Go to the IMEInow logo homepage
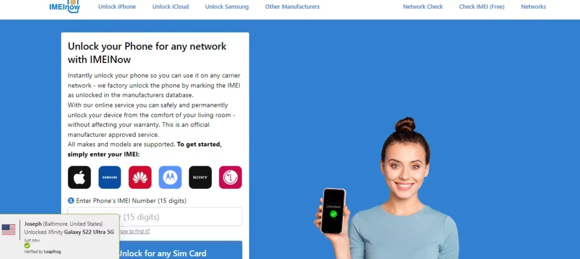Viewport: 580px width, 259px height. click(65, 6)
